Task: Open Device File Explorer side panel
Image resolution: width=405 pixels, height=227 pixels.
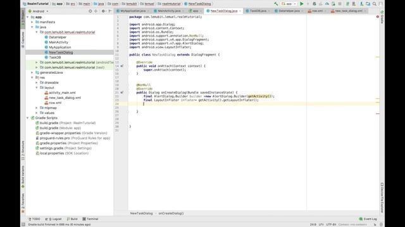Action: tap(382, 197)
